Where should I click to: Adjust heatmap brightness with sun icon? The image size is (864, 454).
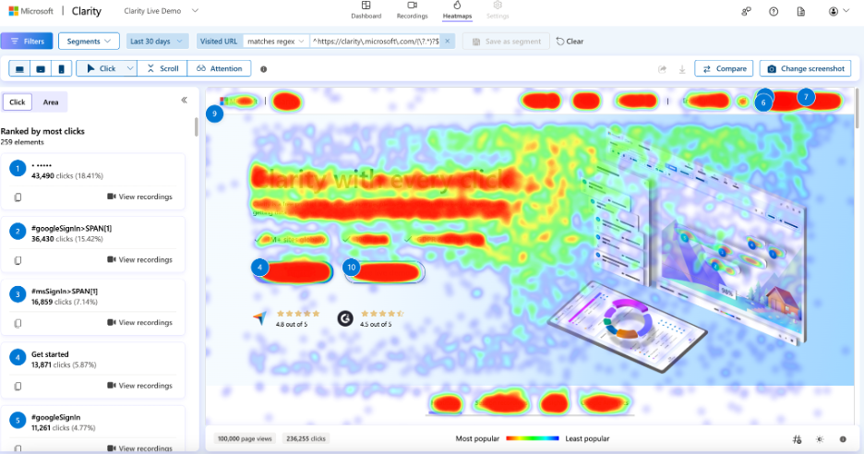tap(819, 439)
